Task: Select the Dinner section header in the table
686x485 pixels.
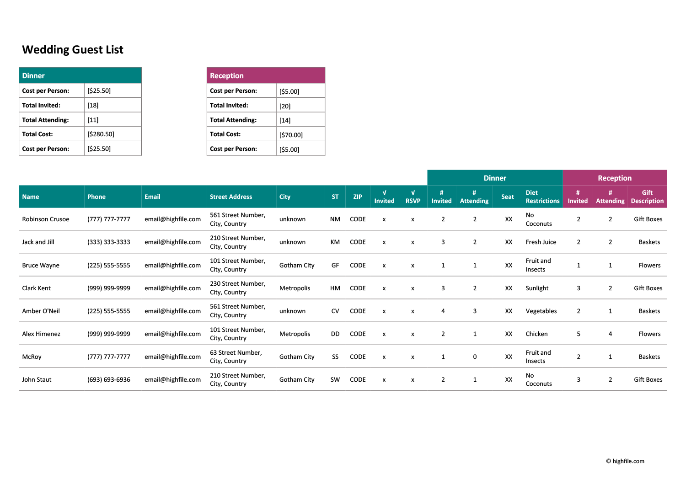Action: click(494, 177)
